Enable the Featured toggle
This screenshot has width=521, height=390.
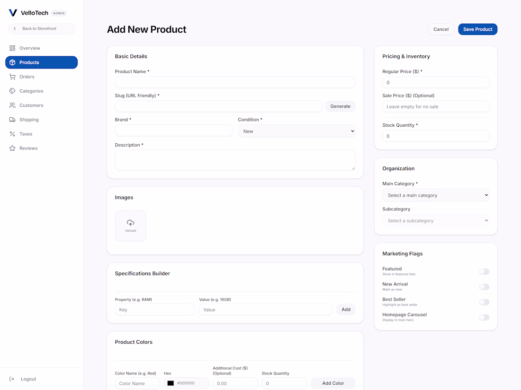coord(484,272)
